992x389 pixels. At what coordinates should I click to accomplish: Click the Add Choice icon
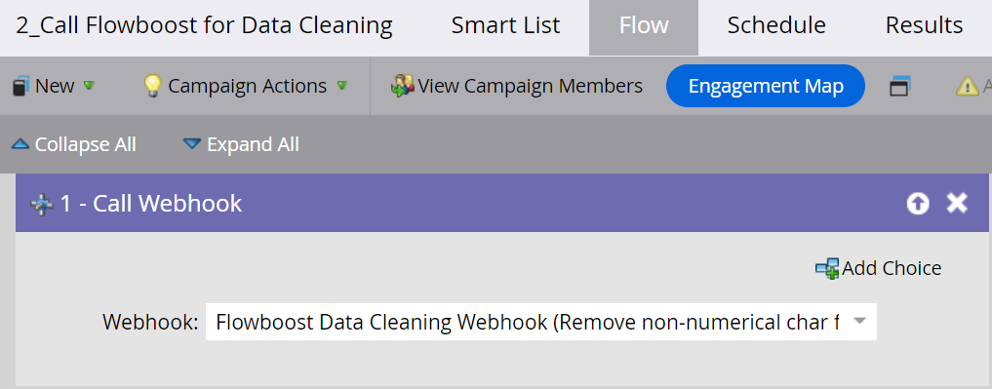827,268
